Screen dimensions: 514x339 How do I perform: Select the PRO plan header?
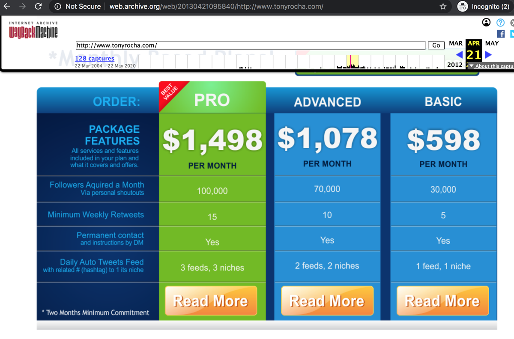pos(212,100)
